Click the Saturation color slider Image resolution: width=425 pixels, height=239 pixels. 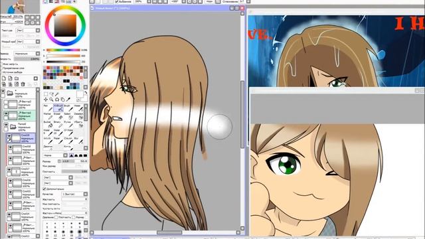[64, 56]
